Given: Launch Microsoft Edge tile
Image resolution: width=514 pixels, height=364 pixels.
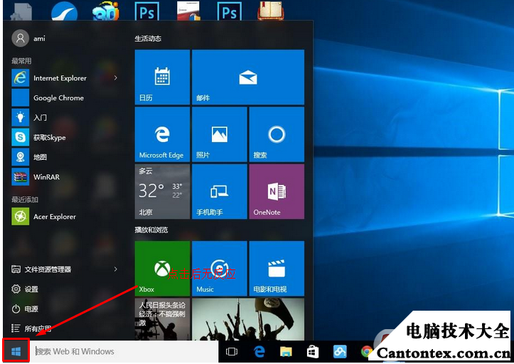Looking at the screenshot, I should coord(162,134).
